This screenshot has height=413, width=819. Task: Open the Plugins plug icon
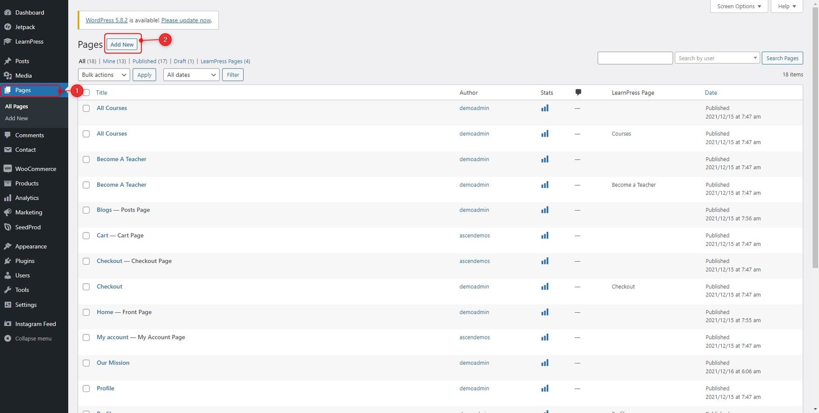pyautogui.click(x=8, y=261)
